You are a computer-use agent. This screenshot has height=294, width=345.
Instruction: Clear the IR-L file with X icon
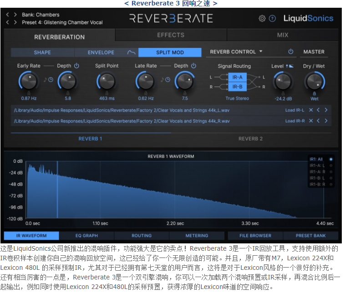[x=311, y=110]
